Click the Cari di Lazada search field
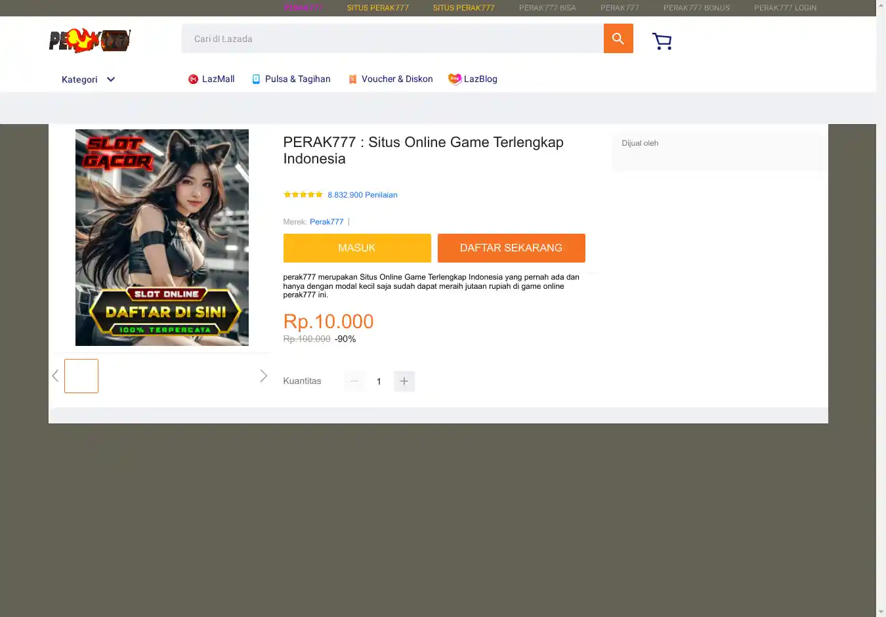 (x=392, y=39)
